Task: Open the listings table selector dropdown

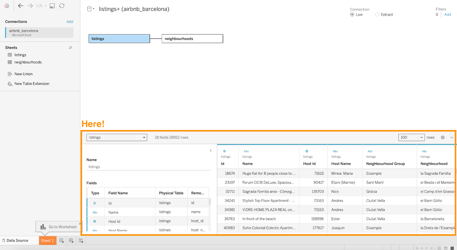Action: (117, 137)
